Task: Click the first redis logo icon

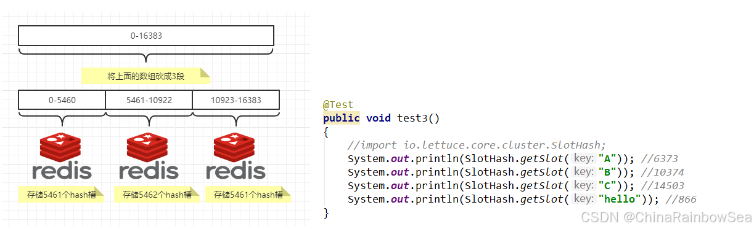Action: (x=62, y=156)
